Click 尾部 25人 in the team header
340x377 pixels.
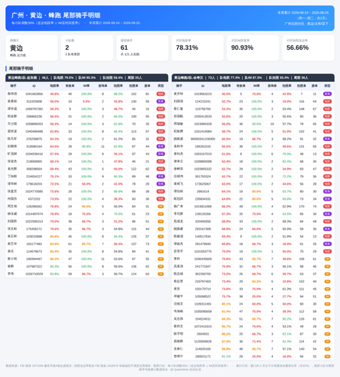pyautogui.click(x=135, y=78)
